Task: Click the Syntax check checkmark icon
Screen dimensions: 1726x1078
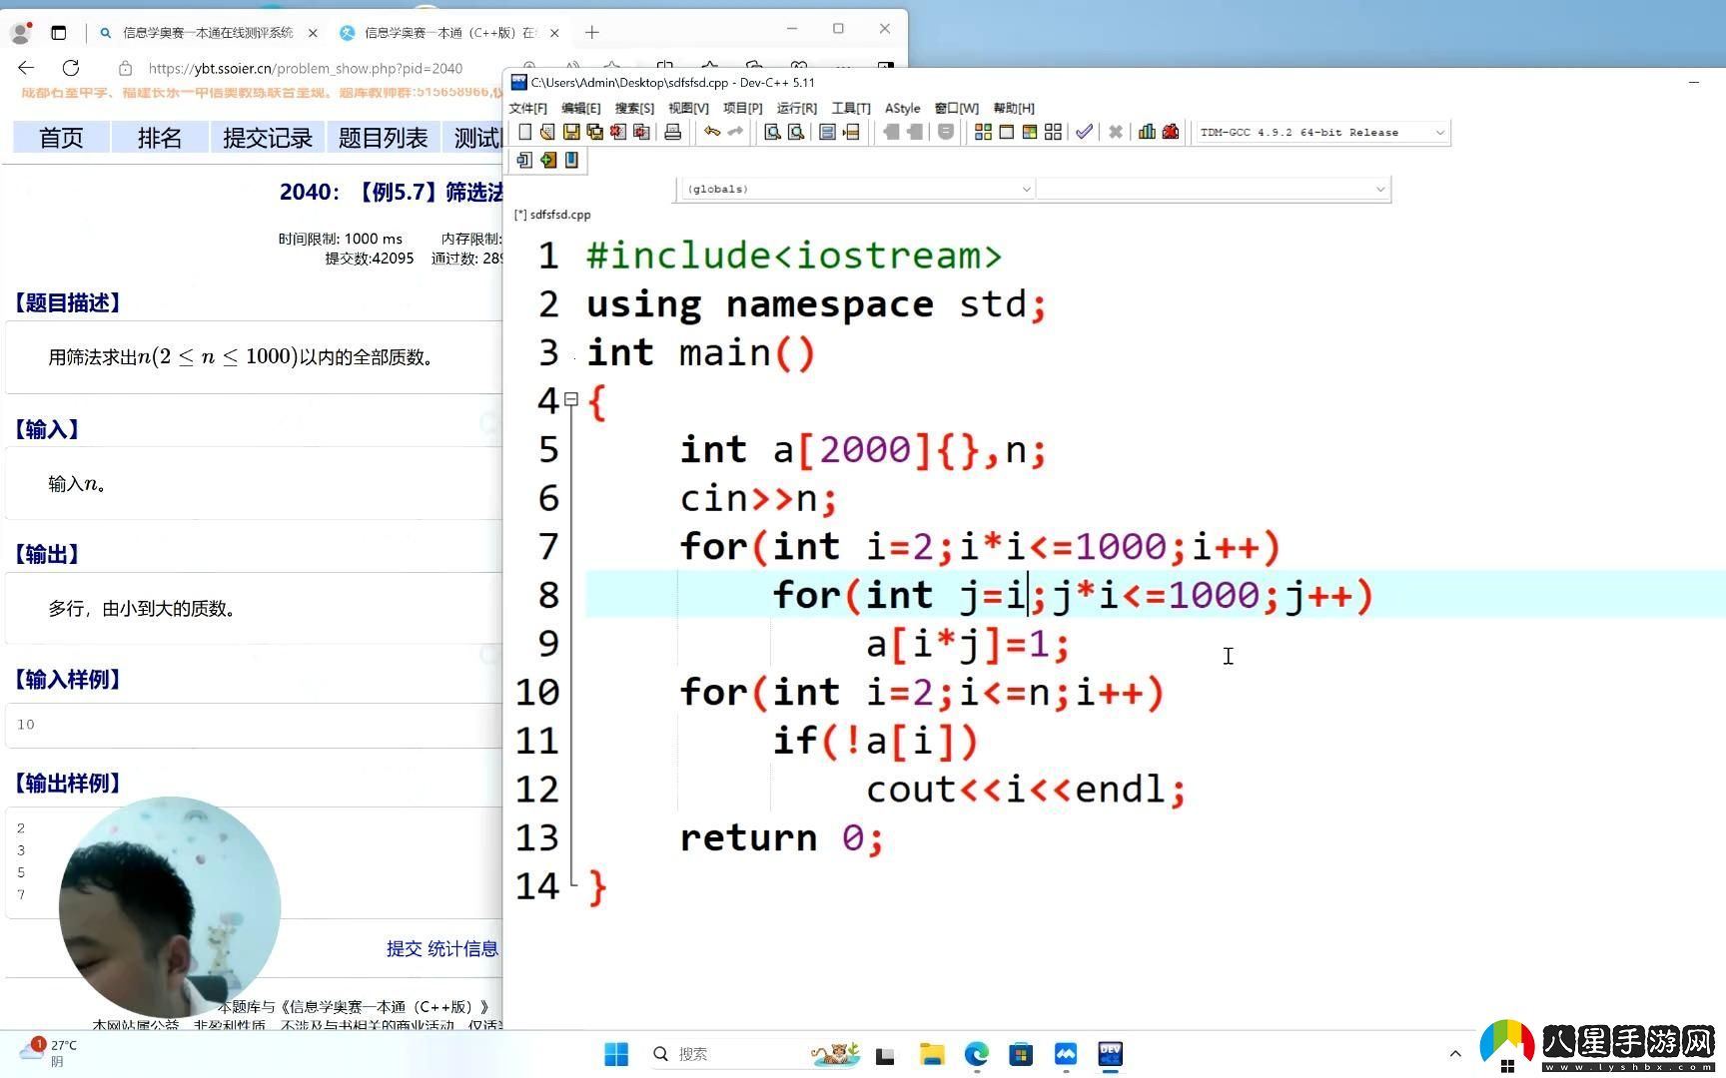Action: (1084, 133)
